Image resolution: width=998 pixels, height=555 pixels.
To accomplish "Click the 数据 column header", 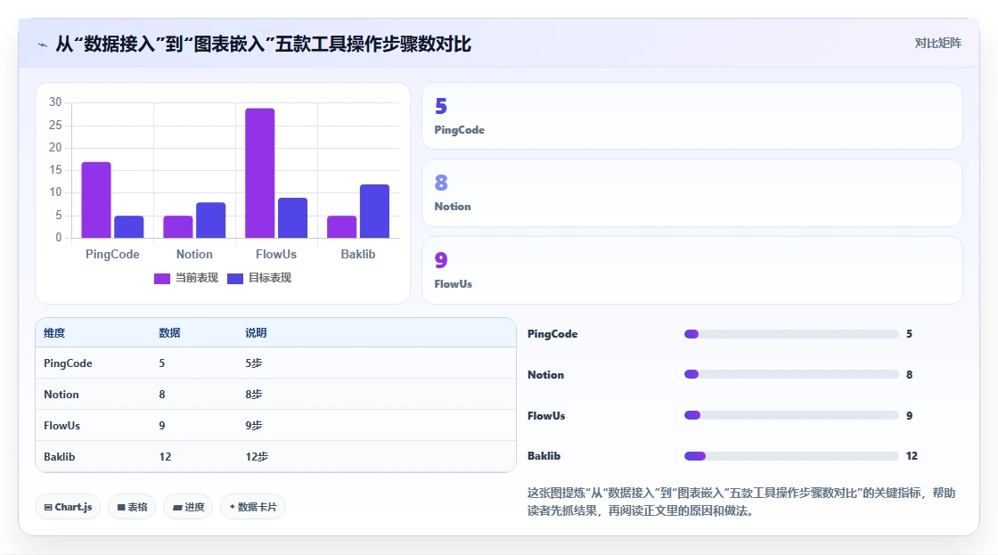I will tap(169, 333).
